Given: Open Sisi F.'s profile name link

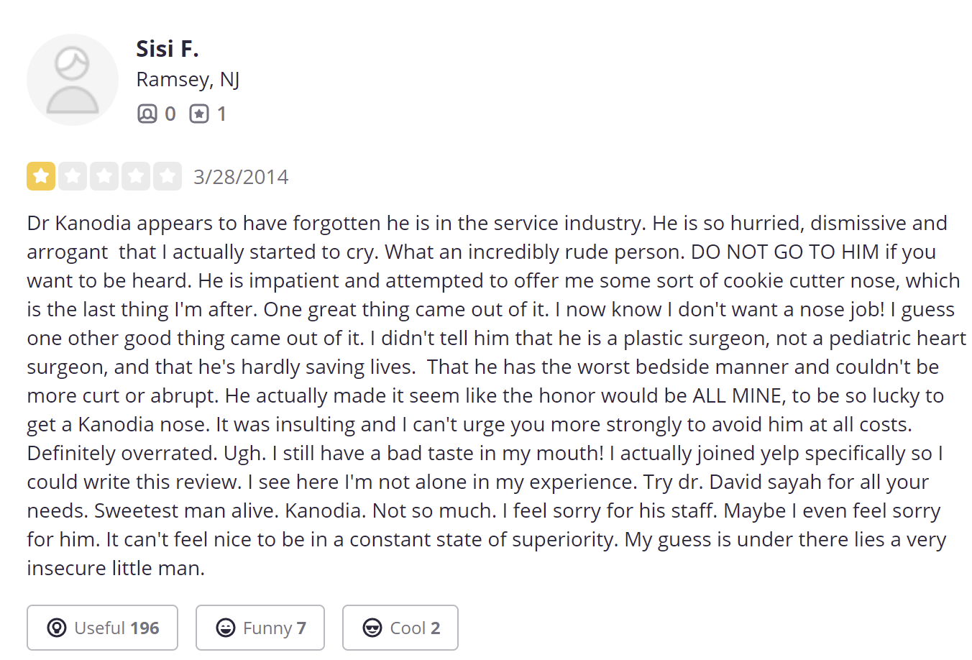Looking at the screenshot, I should coord(167,48).
